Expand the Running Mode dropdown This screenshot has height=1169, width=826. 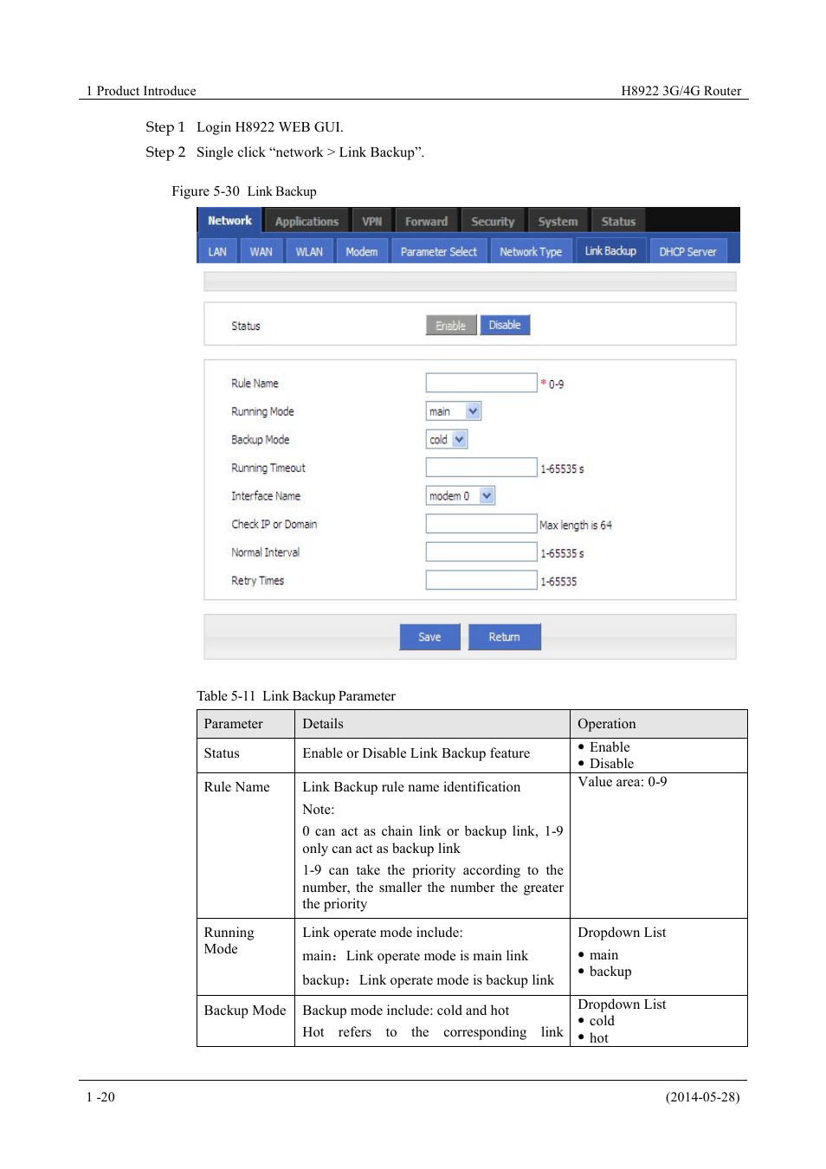tap(453, 411)
